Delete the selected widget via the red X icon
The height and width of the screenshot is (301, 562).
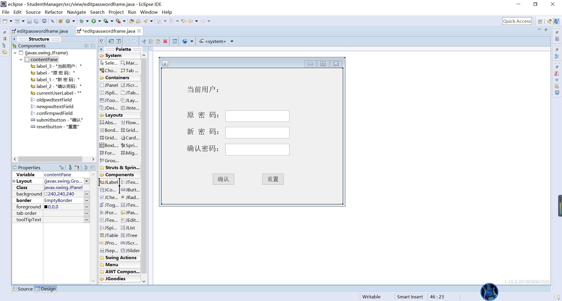pyautogui.click(x=165, y=41)
